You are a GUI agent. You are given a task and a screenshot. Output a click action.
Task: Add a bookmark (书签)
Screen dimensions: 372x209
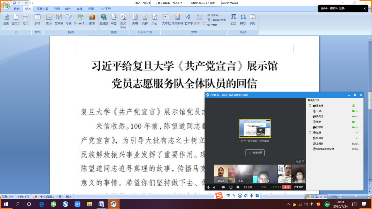pos(113,20)
